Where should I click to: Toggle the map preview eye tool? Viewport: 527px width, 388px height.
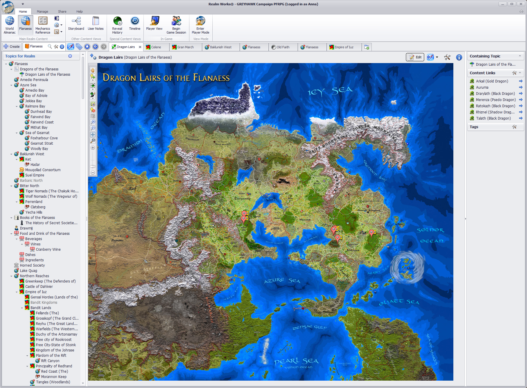[92, 104]
